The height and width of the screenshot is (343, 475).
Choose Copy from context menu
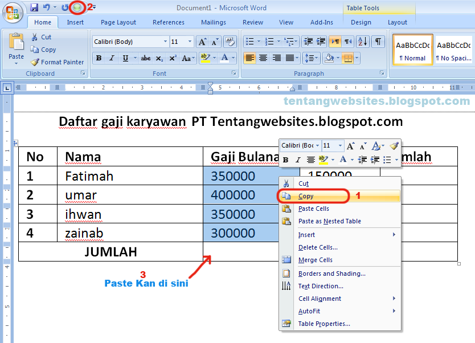point(339,196)
